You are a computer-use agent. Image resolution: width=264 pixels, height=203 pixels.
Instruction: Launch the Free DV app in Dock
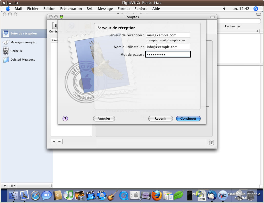(x=146, y=196)
